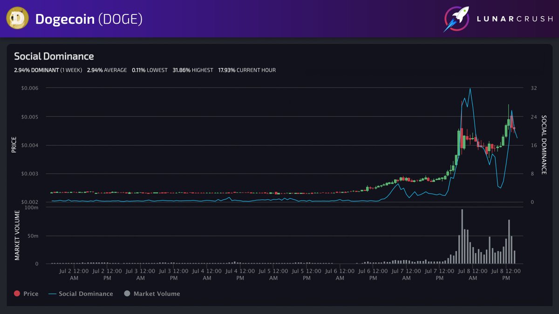Click the Jul 7 12:00 PM axis label
Image resolution: width=559 pixels, height=314 pixels.
point(439,274)
